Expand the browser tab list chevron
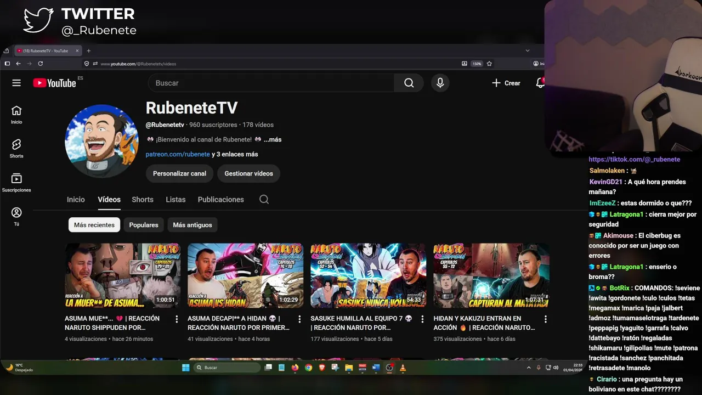This screenshot has height=395, width=702. coord(528,50)
